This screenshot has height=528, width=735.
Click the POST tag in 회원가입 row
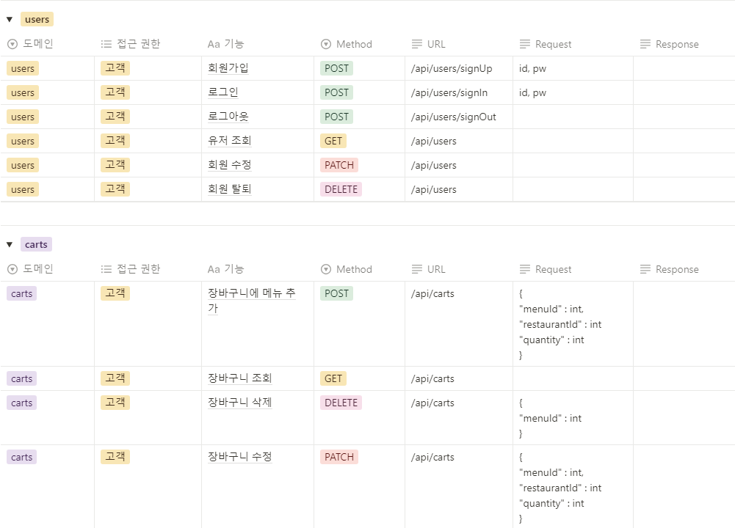[x=336, y=68]
